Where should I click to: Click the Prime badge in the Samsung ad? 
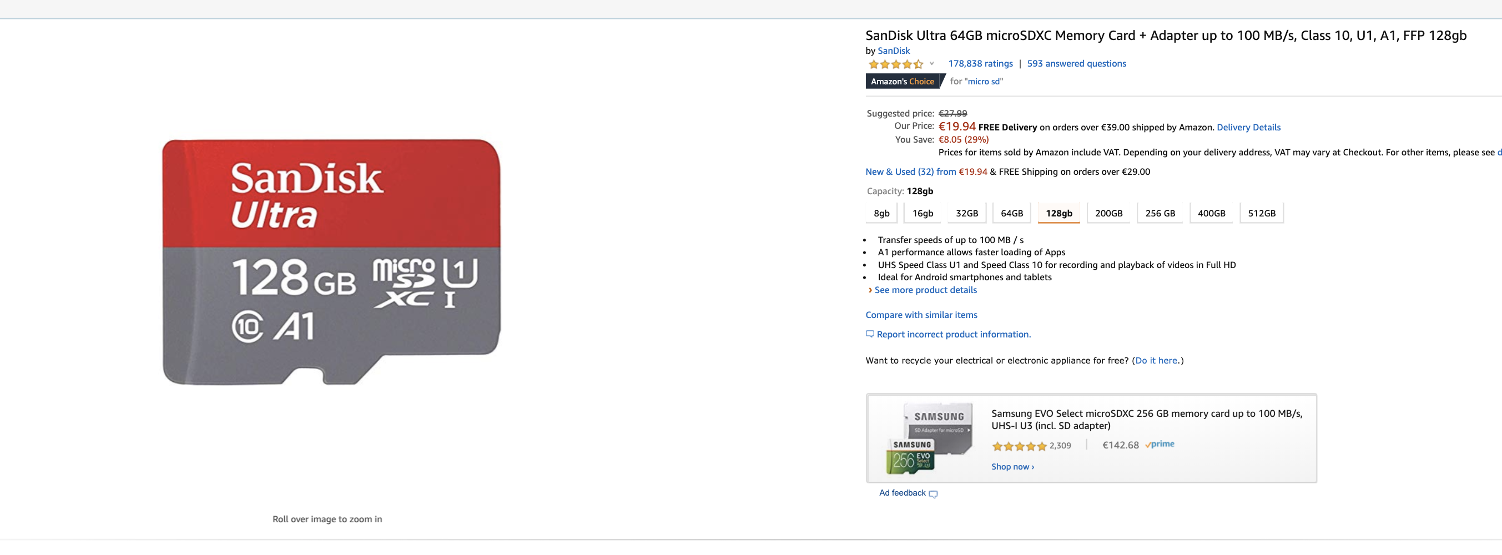pos(1159,444)
